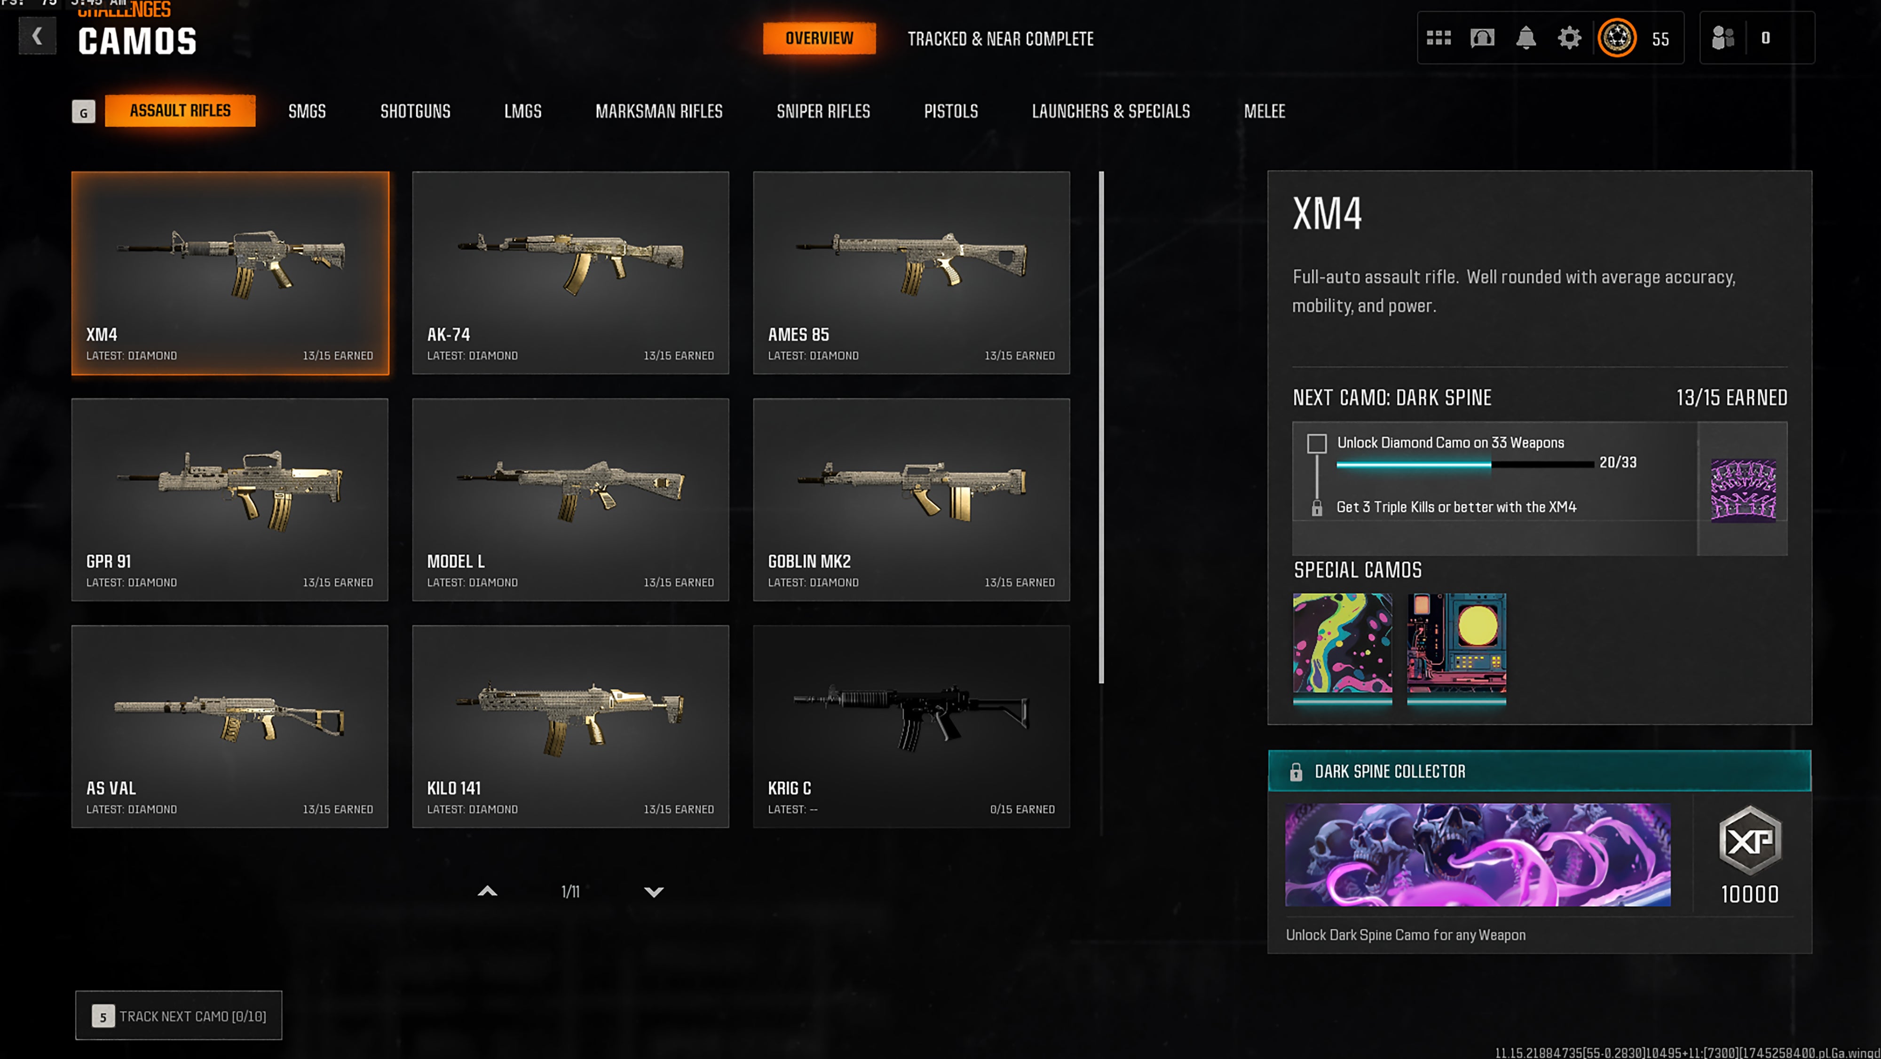Click the player rank emblem icon
1881x1059 pixels.
click(x=1617, y=38)
